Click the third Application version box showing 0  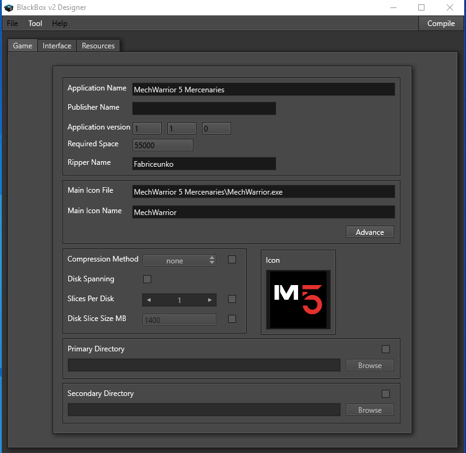pyautogui.click(x=216, y=128)
